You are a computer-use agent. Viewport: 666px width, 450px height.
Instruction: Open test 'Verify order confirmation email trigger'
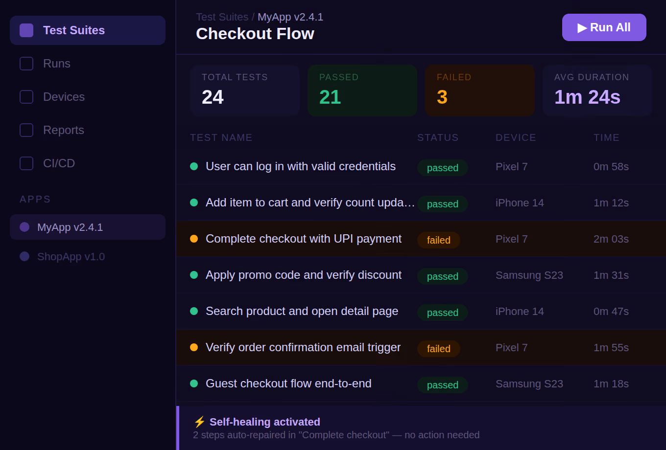[303, 347]
